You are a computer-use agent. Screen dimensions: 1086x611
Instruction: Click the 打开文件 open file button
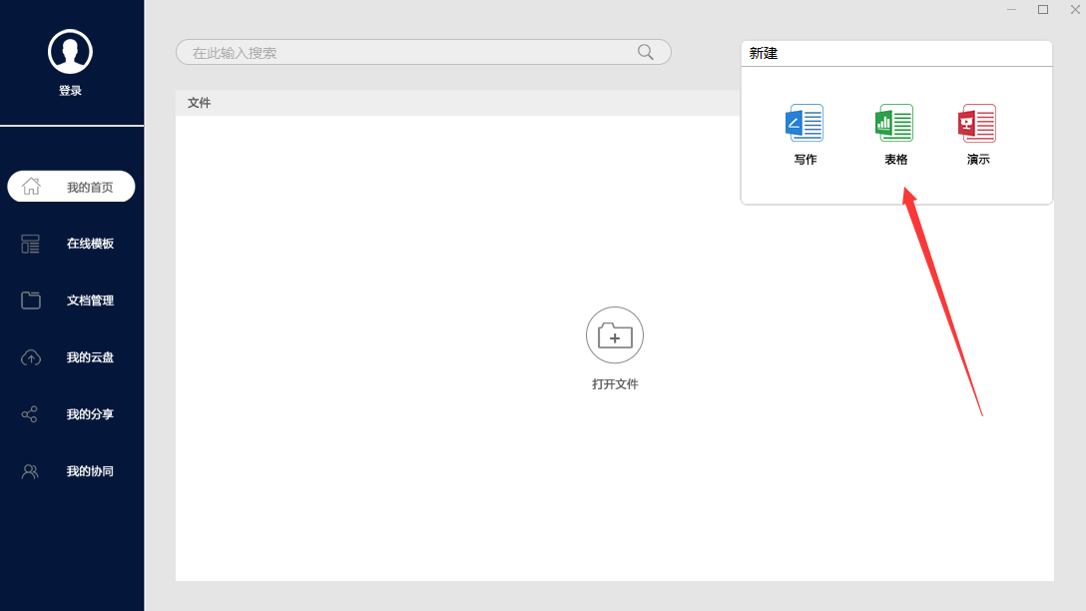tap(614, 382)
